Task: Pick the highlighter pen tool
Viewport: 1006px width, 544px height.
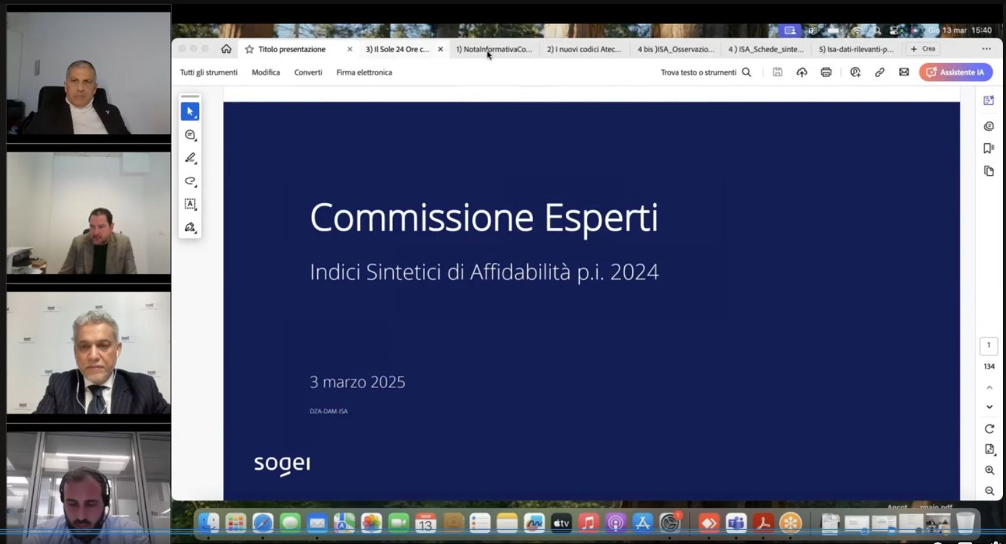Action: (x=190, y=158)
